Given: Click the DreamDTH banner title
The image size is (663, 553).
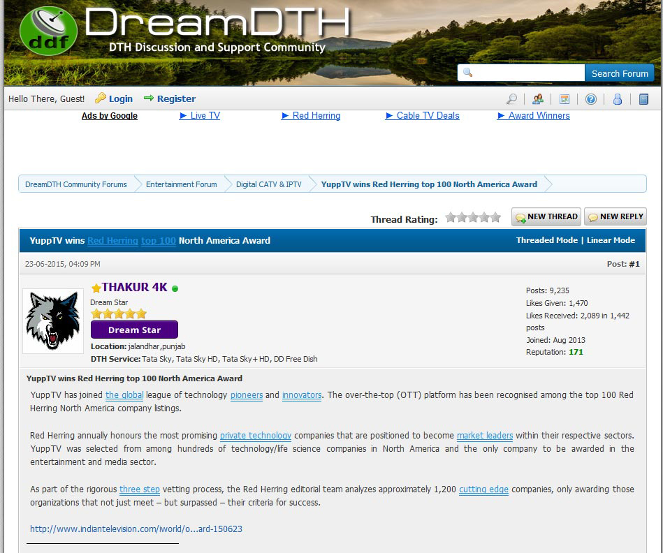Looking at the screenshot, I should click(x=218, y=23).
